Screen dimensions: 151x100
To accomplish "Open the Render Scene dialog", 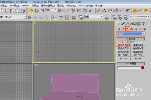I will pyautogui.click(x=81, y=17).
